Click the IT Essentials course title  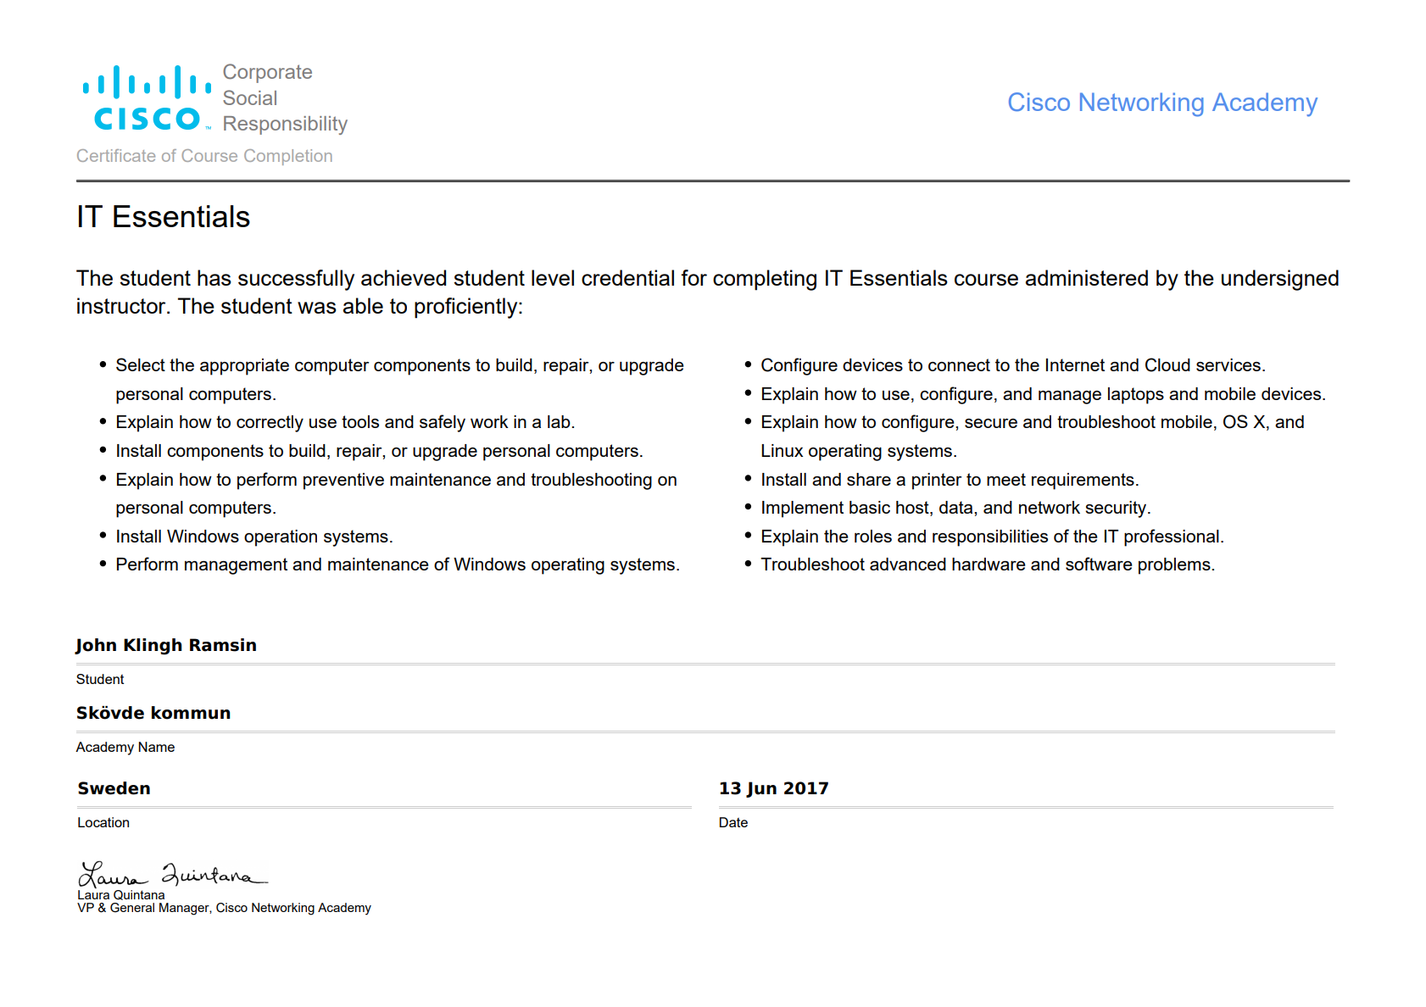(x=163, y=217)
